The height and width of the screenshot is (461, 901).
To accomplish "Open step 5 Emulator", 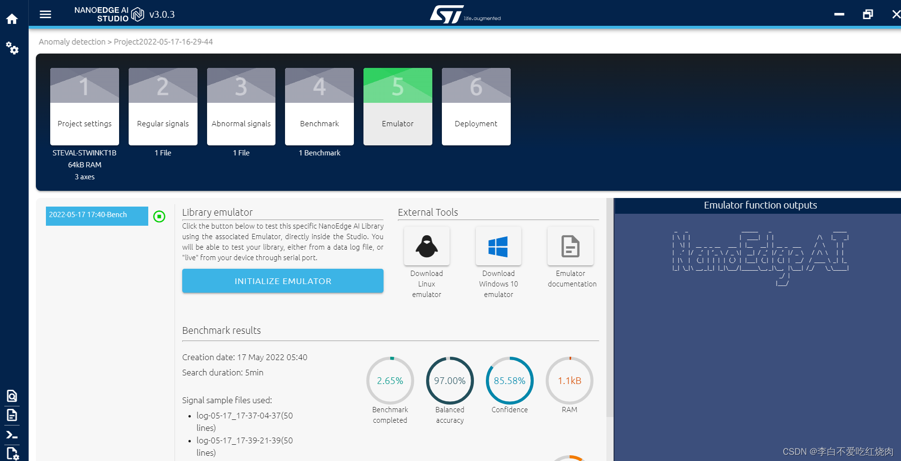I will click(x=398, y=106).
